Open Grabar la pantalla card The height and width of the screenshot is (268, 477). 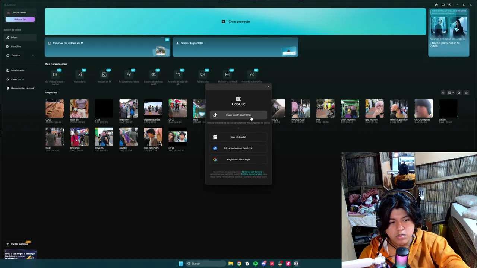(235, 47)
